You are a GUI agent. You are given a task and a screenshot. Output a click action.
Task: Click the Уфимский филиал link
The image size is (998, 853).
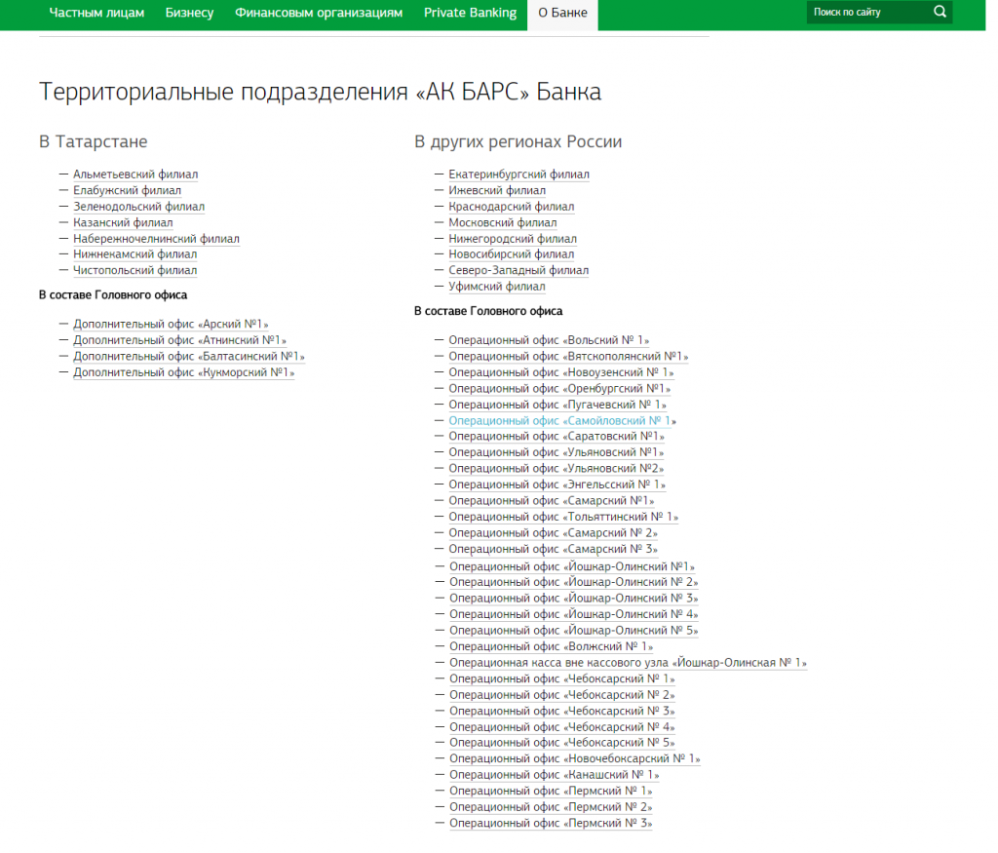(x=497, y=287)
